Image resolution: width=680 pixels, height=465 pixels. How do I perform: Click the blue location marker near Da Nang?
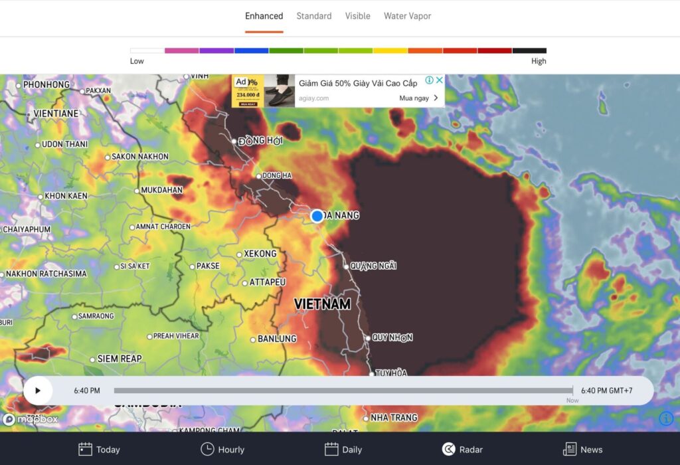[x=317, y=216]
